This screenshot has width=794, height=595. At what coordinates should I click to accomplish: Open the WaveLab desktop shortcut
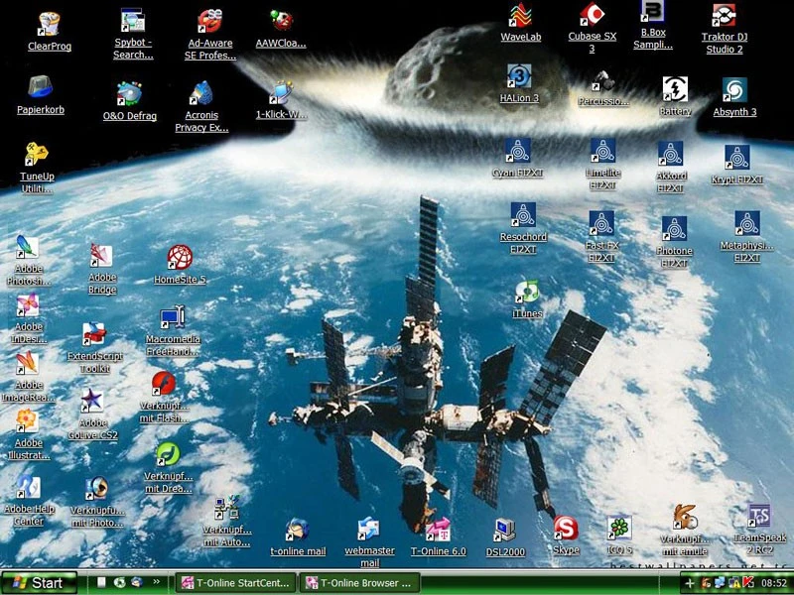[x=520, y=17]
